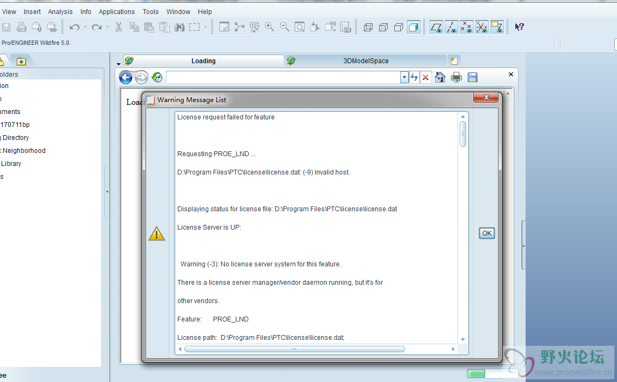Toggle datum planes display
617x382 pixels.
(436, 27)
